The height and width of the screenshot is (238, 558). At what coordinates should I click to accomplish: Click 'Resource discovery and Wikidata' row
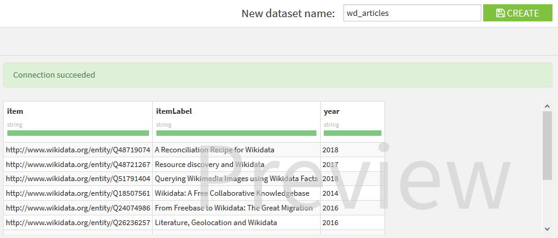[x=194, y=165]
